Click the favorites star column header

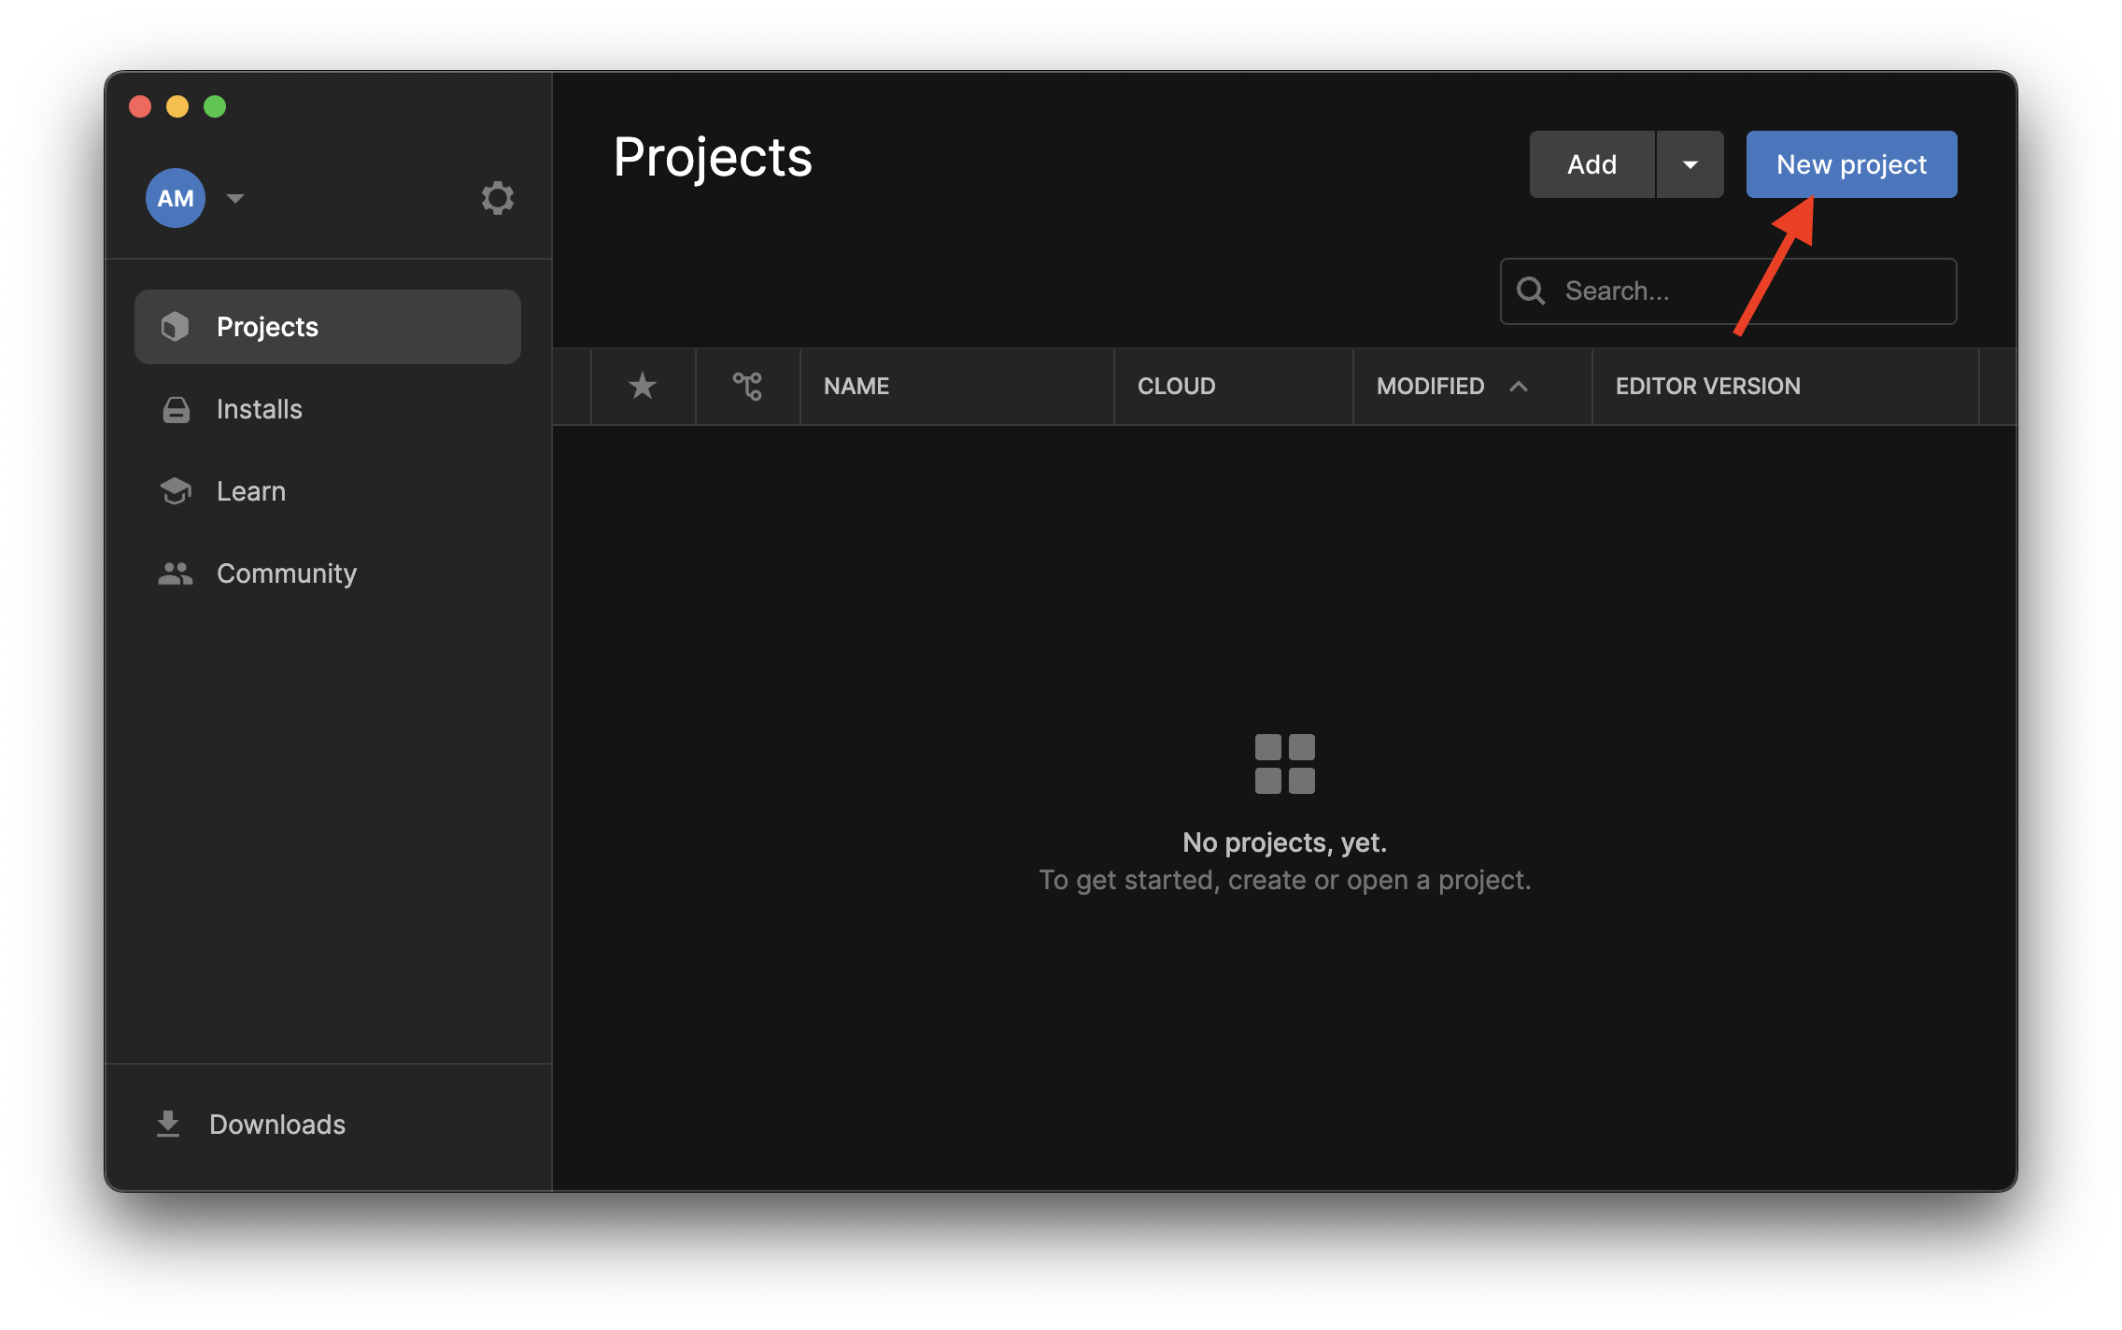[643, 386]
